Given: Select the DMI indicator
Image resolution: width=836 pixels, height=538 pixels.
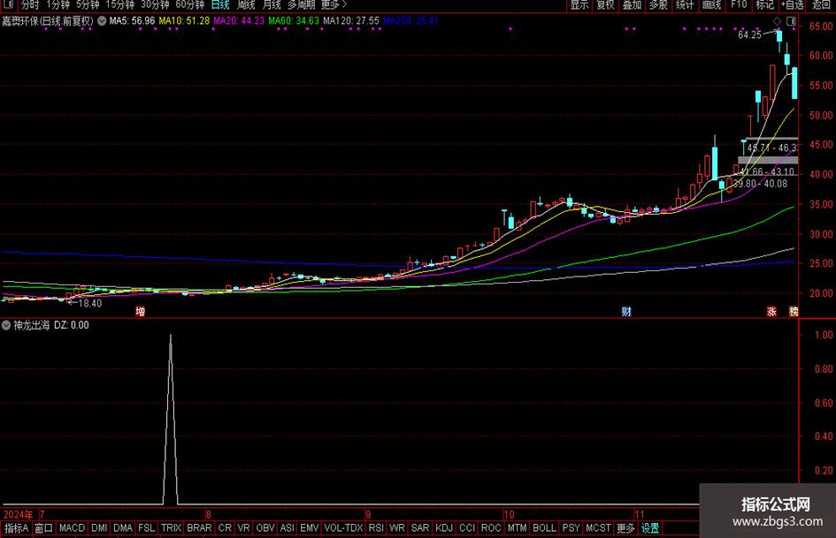Looking at the screenshot, I should coord(99,528).
